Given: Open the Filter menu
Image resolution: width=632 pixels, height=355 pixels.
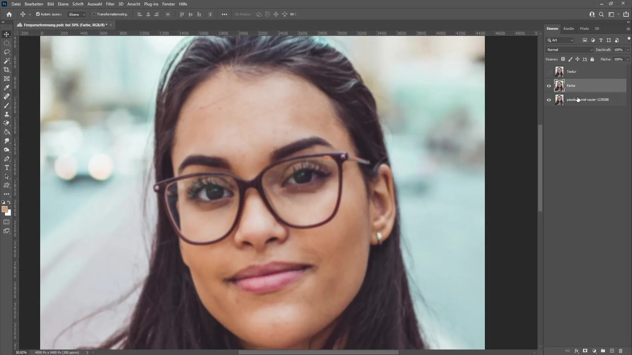Looking at the screenshot, I should (x=110, y=4).
